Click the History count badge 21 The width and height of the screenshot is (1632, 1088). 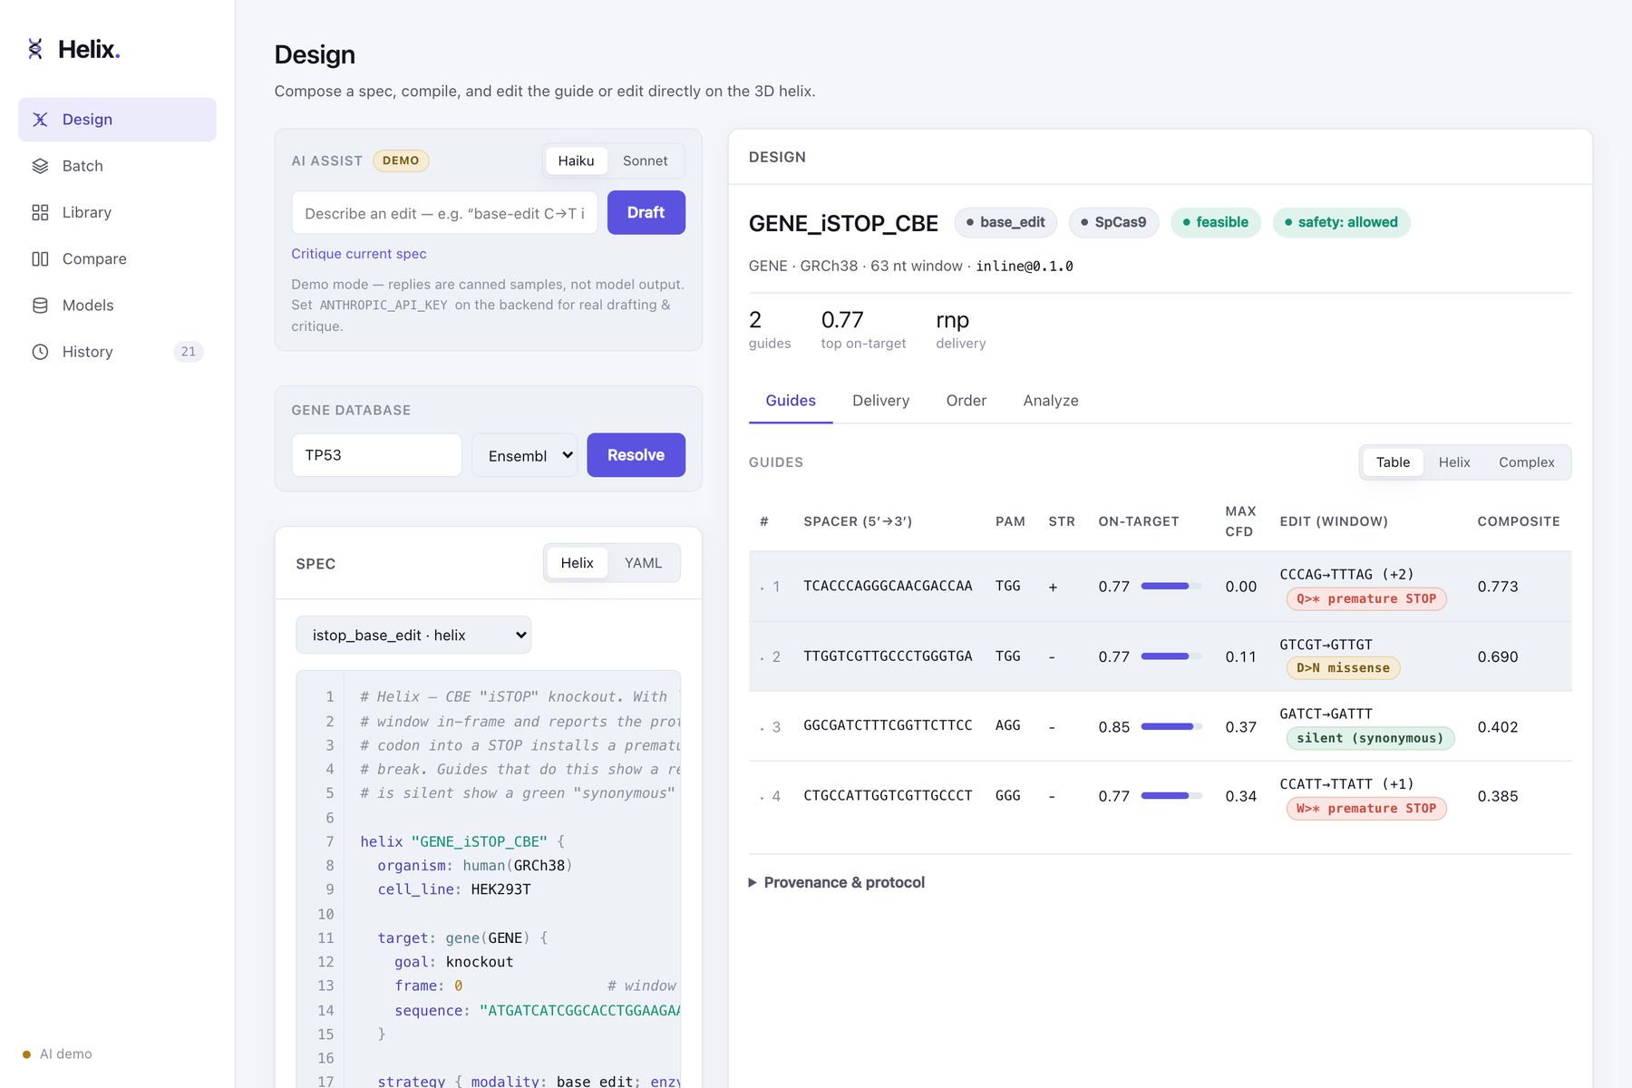(x=188, y=352)
